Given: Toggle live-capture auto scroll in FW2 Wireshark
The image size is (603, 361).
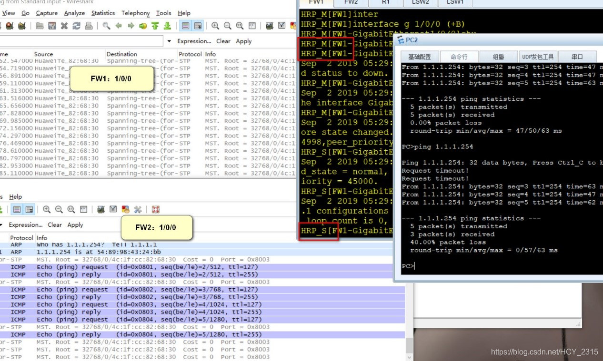Looking at the screenshot, I should 30,209.
